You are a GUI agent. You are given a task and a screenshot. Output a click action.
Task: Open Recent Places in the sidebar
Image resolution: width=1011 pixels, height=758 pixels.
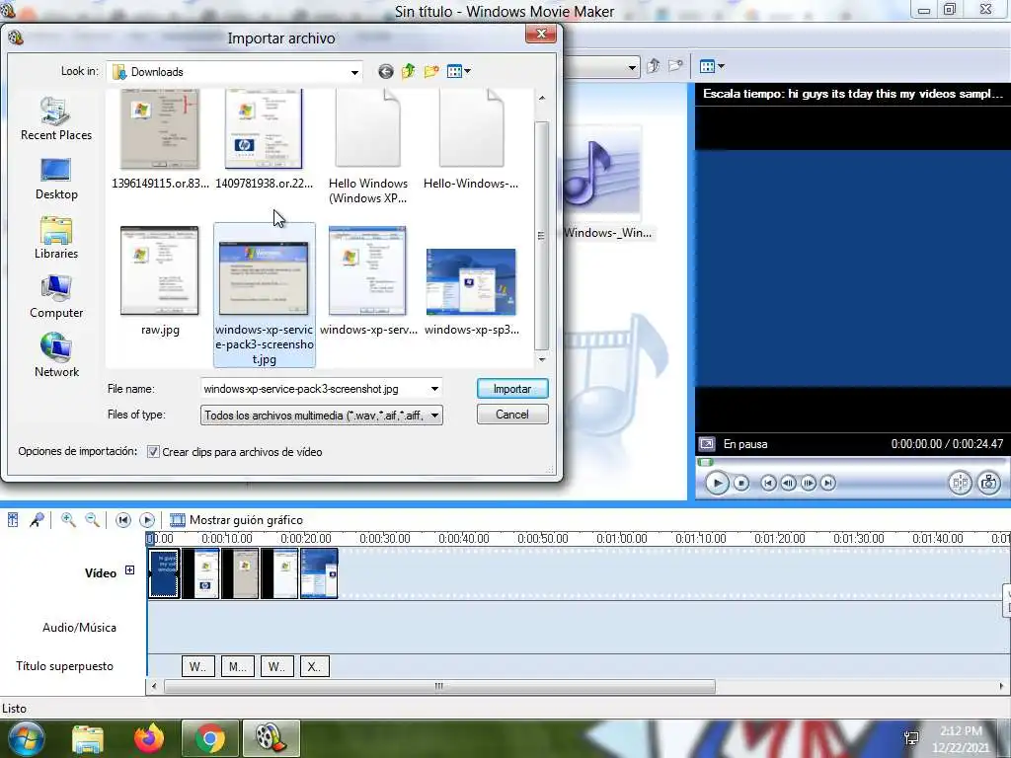point(56,119)
